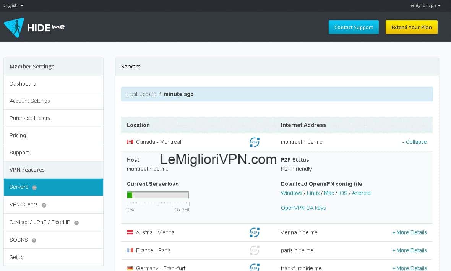
Task: Click the paris.hide.me internet address
Action: tap(297, 250)
